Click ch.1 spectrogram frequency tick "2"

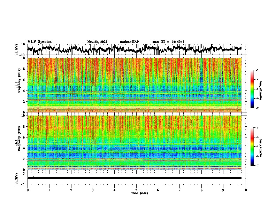(24, 101)
